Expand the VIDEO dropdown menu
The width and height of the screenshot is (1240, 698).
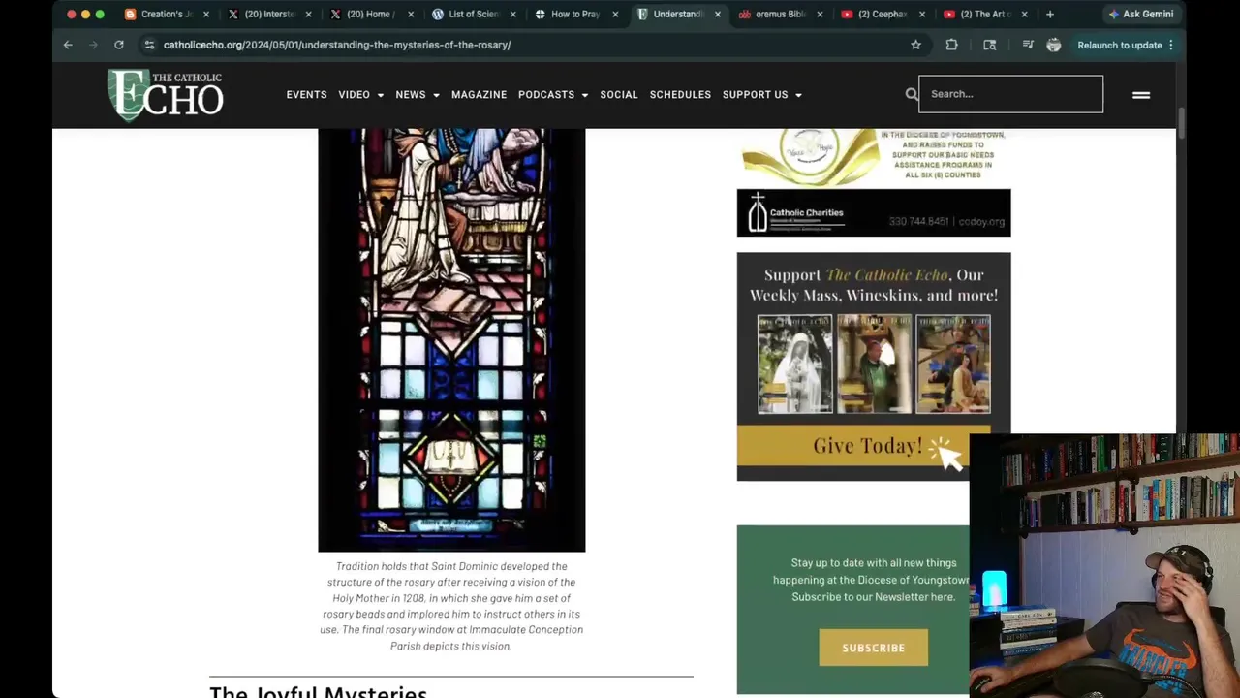(x=360, y=95)
